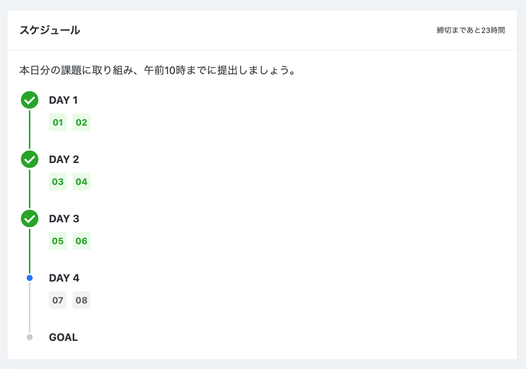Image resolution: width=526 pixels, height=369 pixels.
Task: Click the green checkmark icon for DAY 1
Action: (x=30, y=100)
